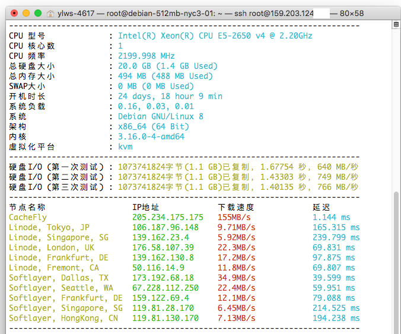Click the kernel version 3.16.0-4-amd64
Screen dimensions: 401x334
click(x=151, y=136)
